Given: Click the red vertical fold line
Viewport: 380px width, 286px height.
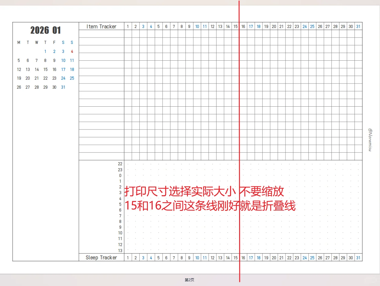Looking at the screenshot, I should 239,120.
